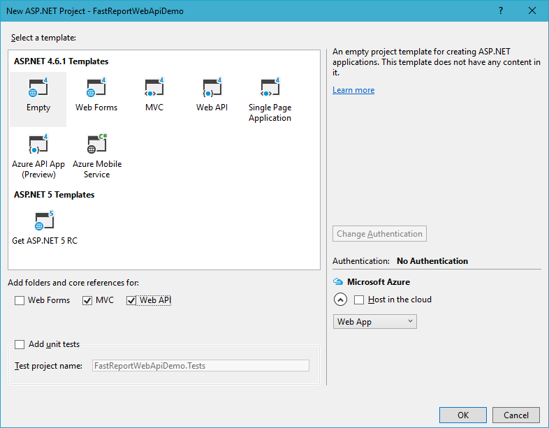Image resolution: width=549 pixels, height=428 pixels.
Task: Choose the Web Forms template icon
Action: coord(96,87)
